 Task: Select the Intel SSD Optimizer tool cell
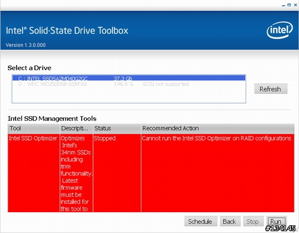34,173
